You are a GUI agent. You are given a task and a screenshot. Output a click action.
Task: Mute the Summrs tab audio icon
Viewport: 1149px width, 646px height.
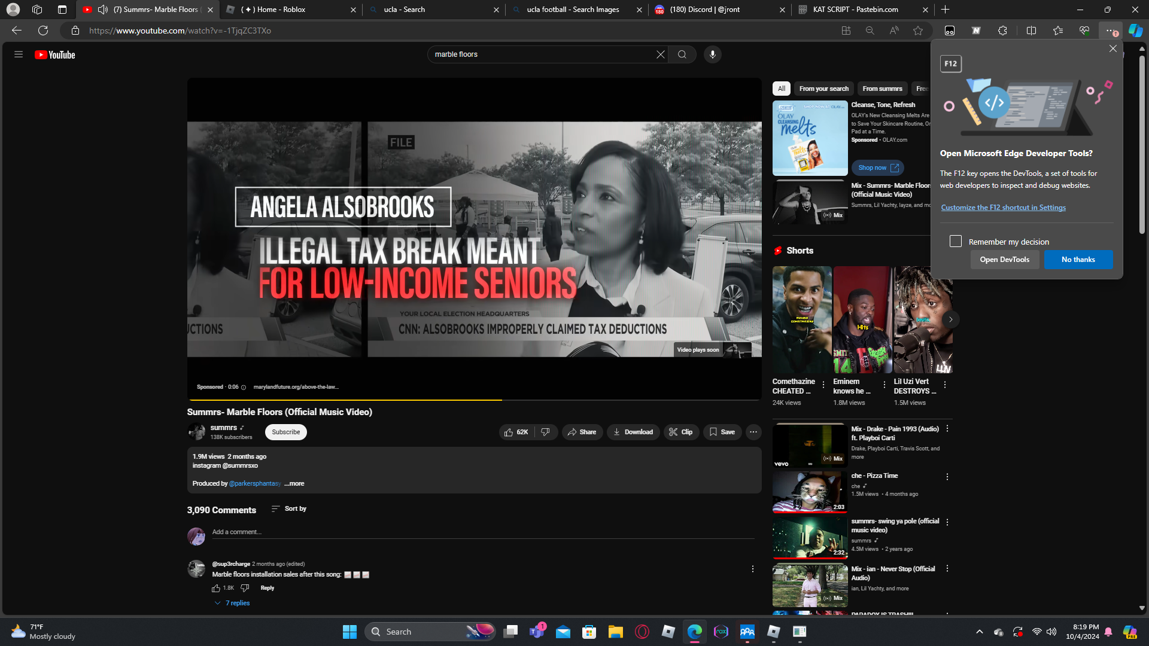click(x=103, y=10)
